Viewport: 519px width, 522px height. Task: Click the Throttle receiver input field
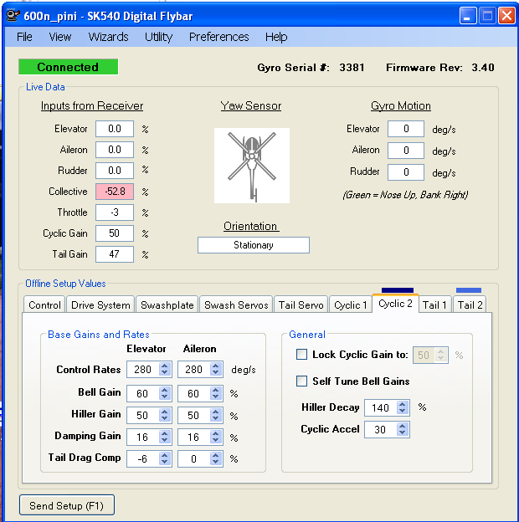(x=115, y=212)
